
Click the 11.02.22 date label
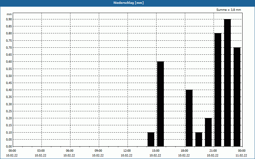tap(241, 155)
